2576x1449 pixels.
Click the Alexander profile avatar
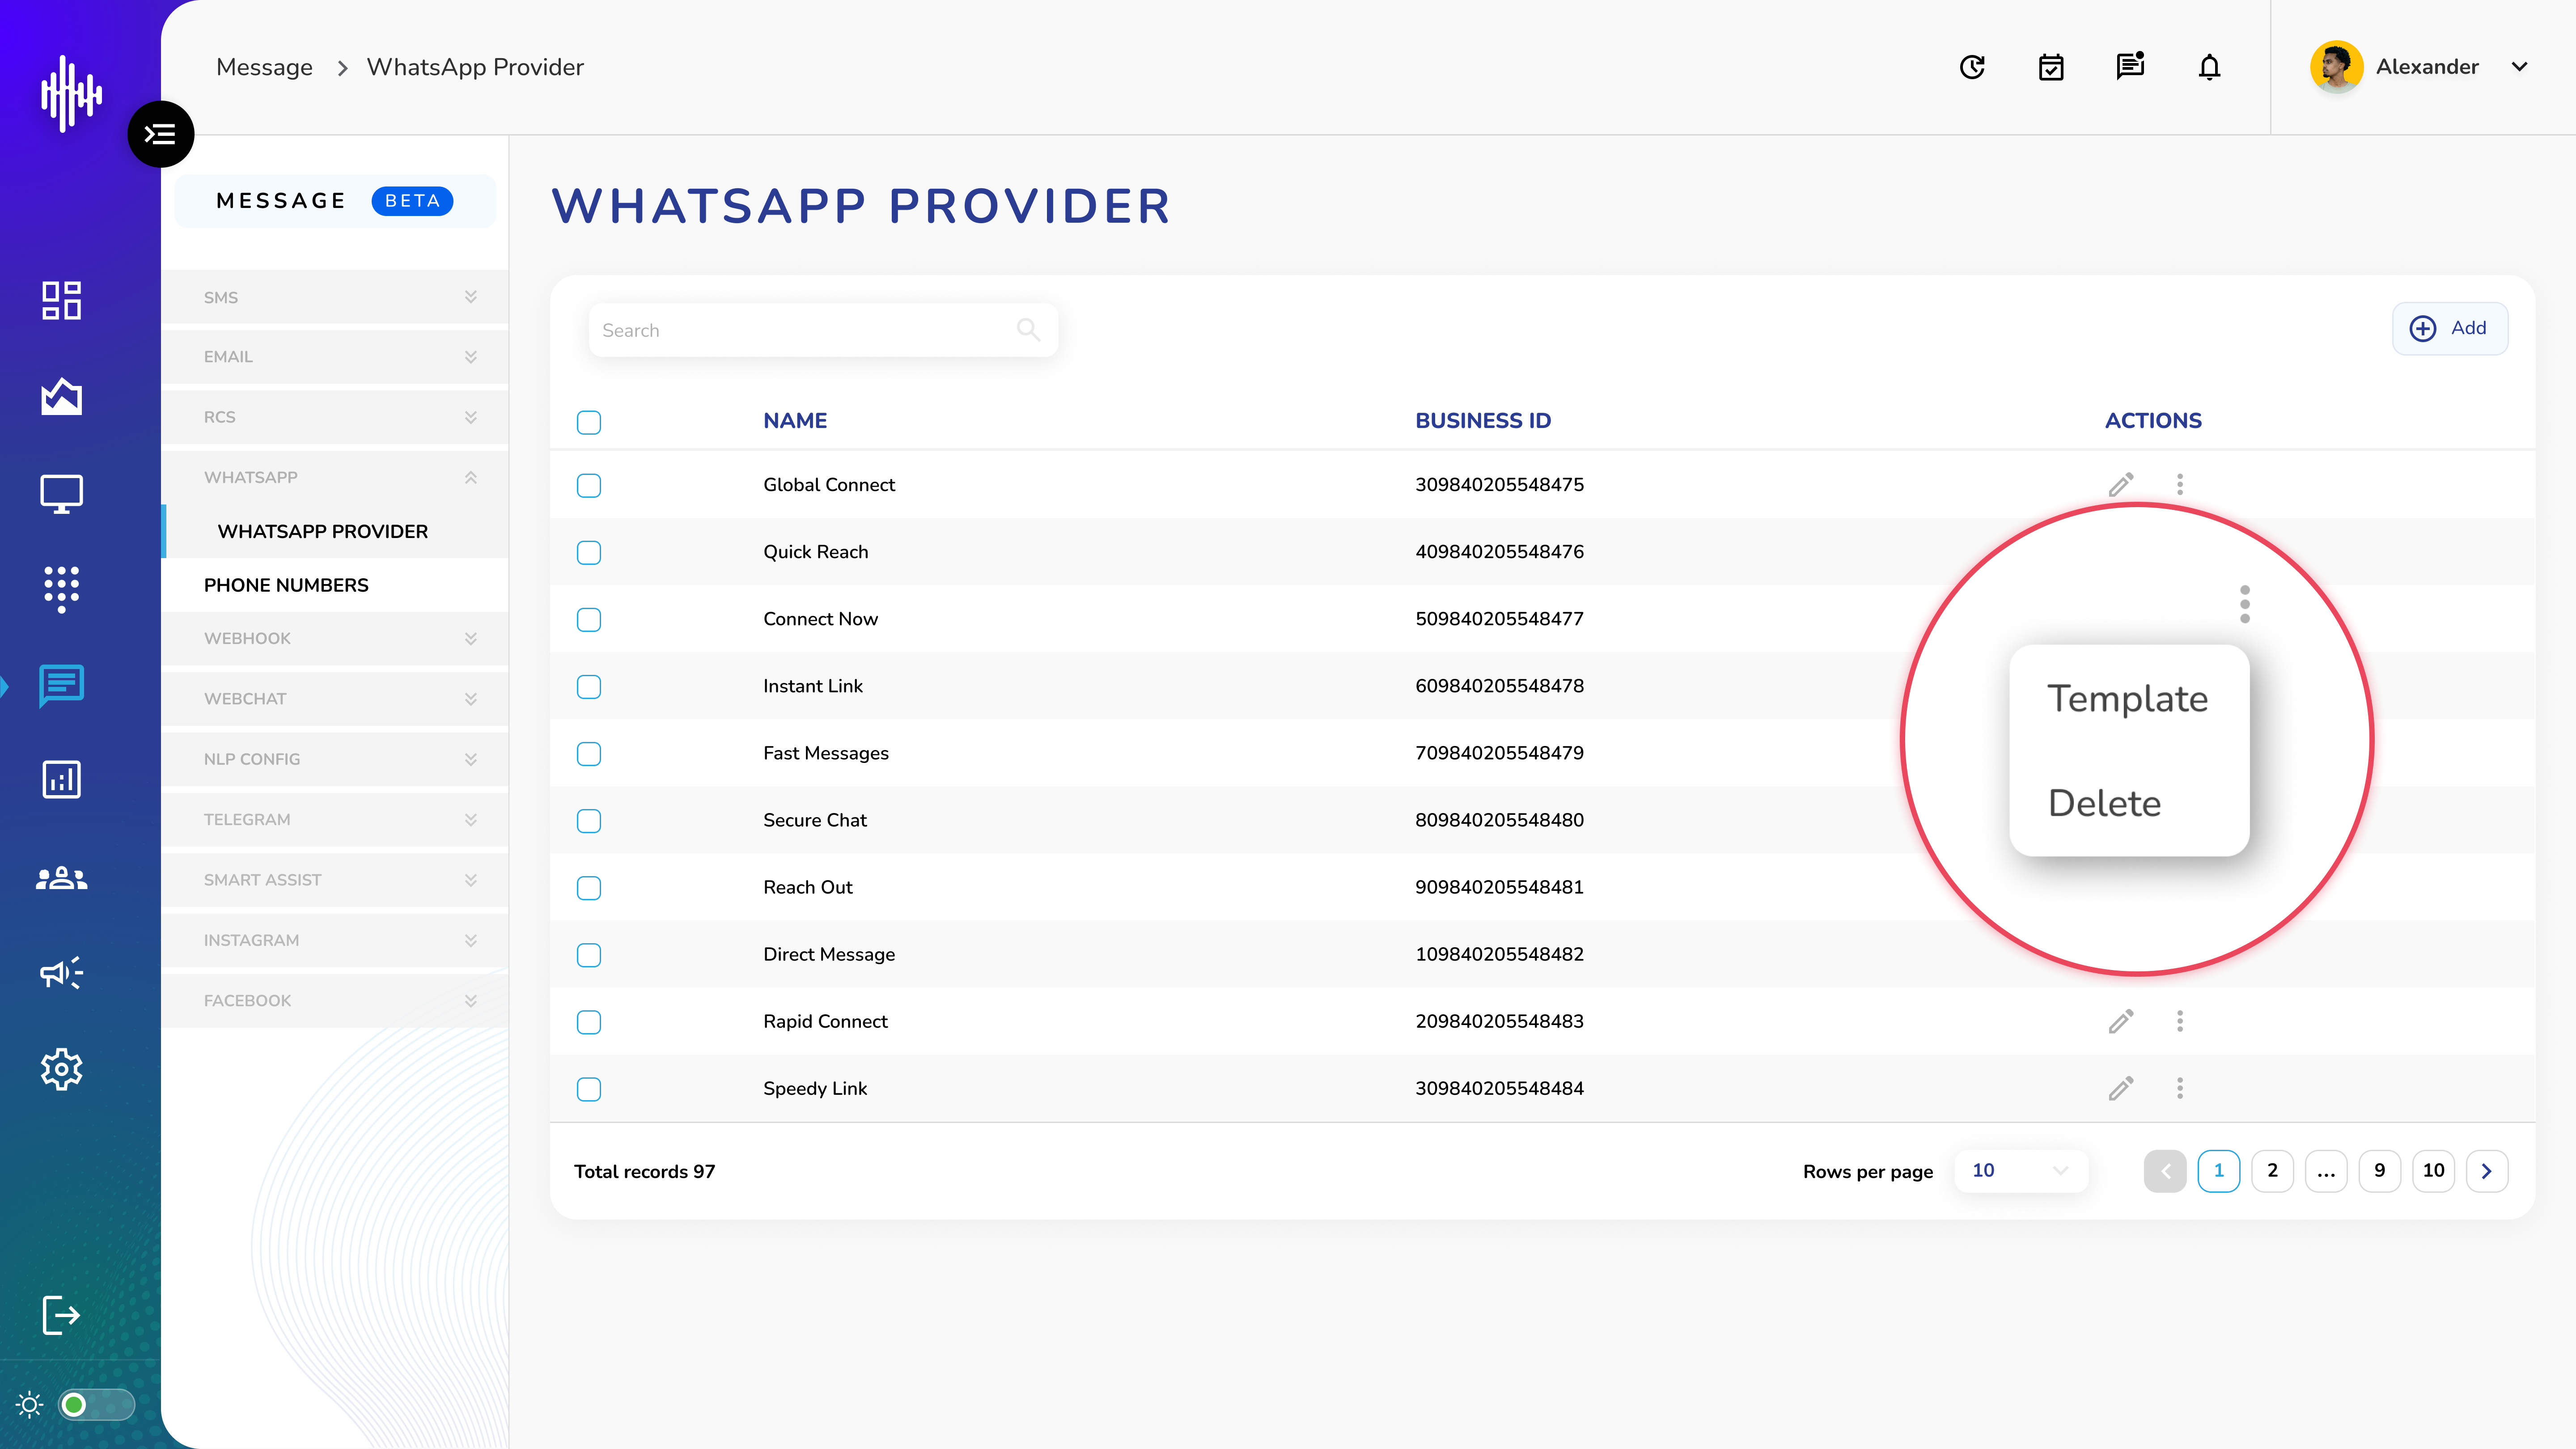coord(2337,67)
